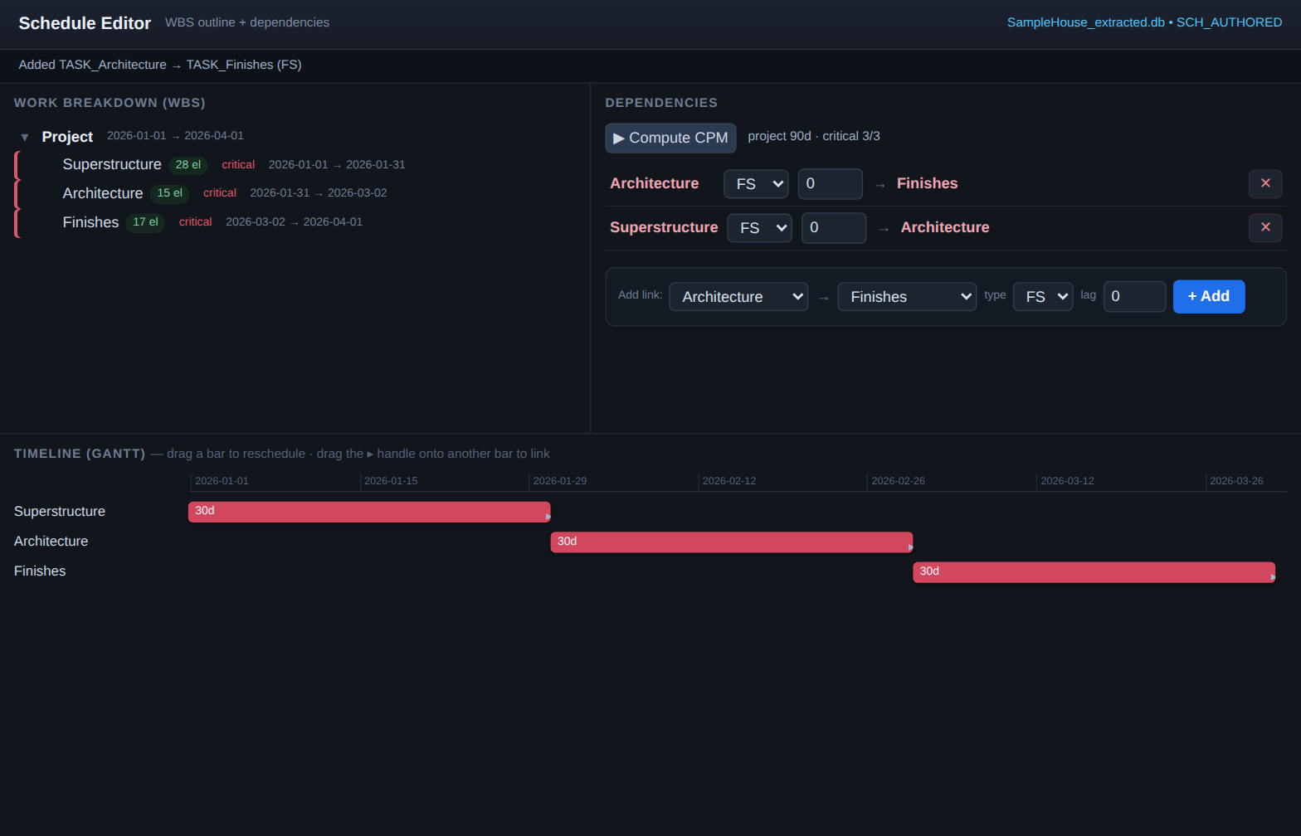Click the SampleHouse_extracted.db database label
Image resolution: width=1301 pixels, height=836 pixels.
point(1086,22)
